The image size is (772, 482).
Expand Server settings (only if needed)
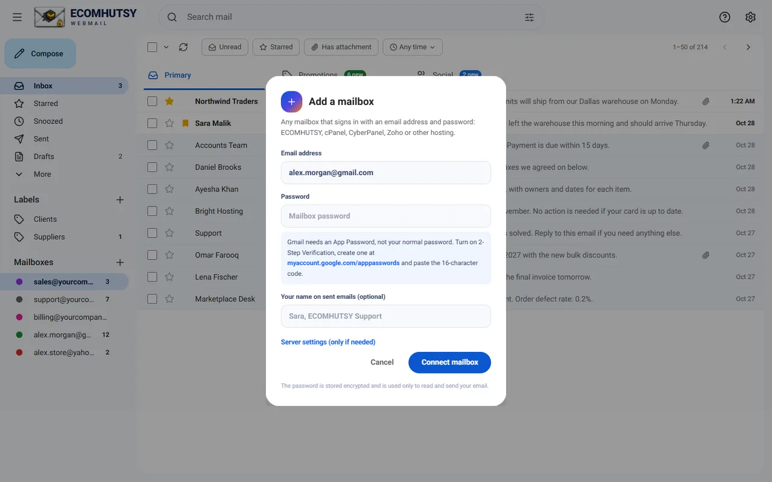(x=328, y=342)
